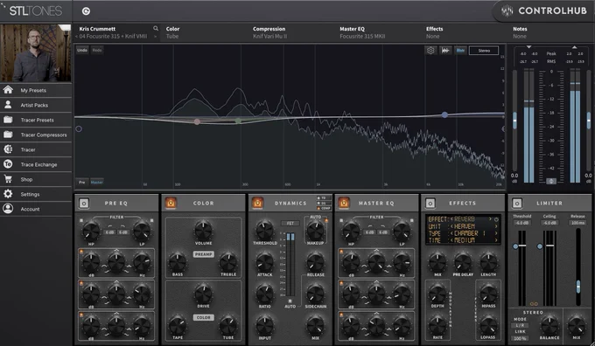Go to the next EFFECT type
The height and width of the screenshot is (346, 595).
click(x=490, y=219)
